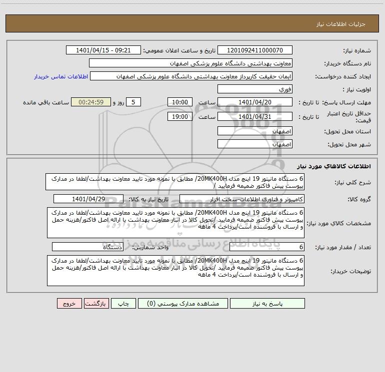Click label 'توضیحات خریدار:'
This screenshot has width=385, height=372.
click(351, 271)
